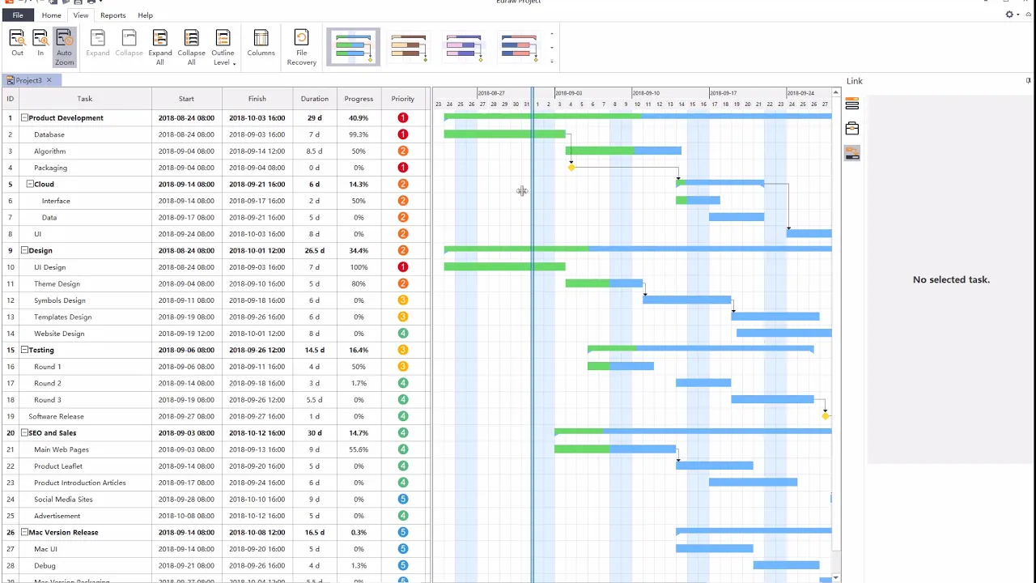Collapse the SEO and Sales group
Image resolution: width=1036 pixels, height=583 pixels.
point(24,432)
